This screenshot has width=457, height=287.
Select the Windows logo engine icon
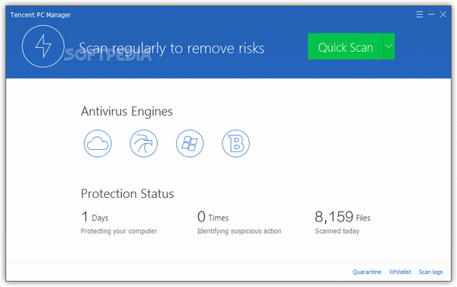pos(190,143)
